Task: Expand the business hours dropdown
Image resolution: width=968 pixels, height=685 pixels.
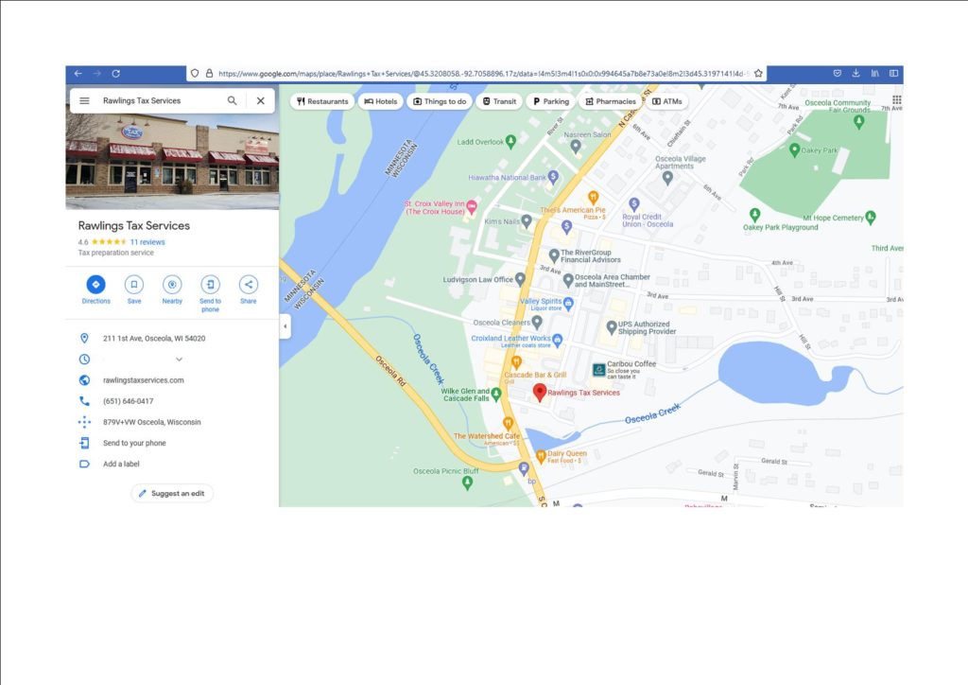Action: click(179, 360)
